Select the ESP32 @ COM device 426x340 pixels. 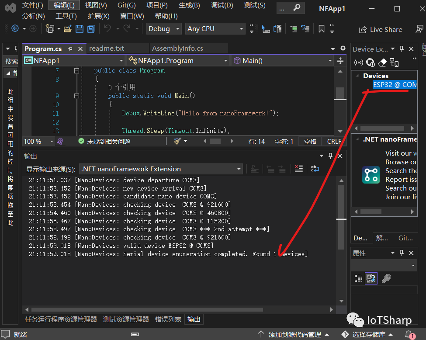(x=395, y=84)
